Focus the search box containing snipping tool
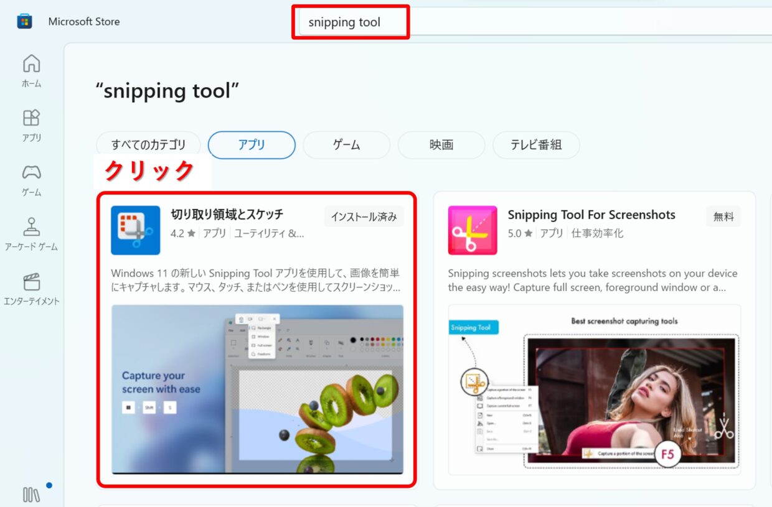Screen dimensions: 772x507 tap(535, 22)
